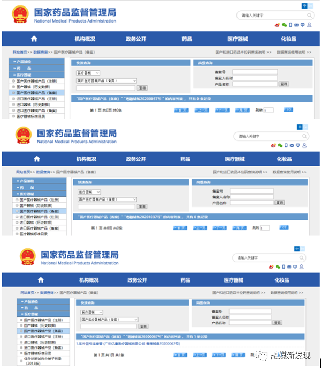Screen dimensions: 321x370
Task: Open 政务公开 menu on the 20200057 page
Action: (x=136, y=39)
